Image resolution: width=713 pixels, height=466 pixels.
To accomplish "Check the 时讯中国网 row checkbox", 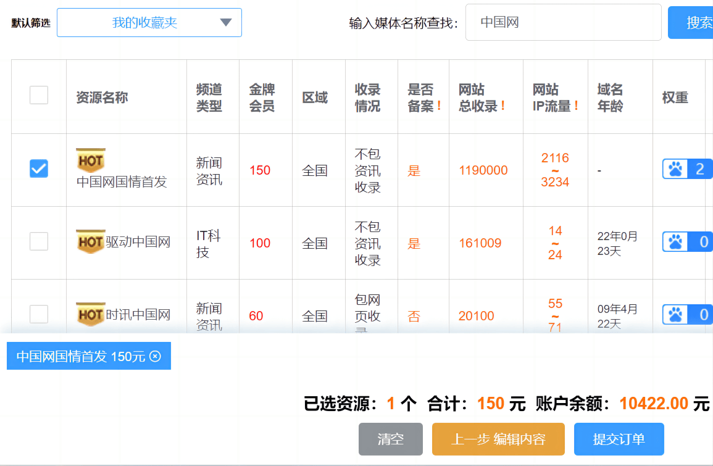I will [x=39, y=314].
